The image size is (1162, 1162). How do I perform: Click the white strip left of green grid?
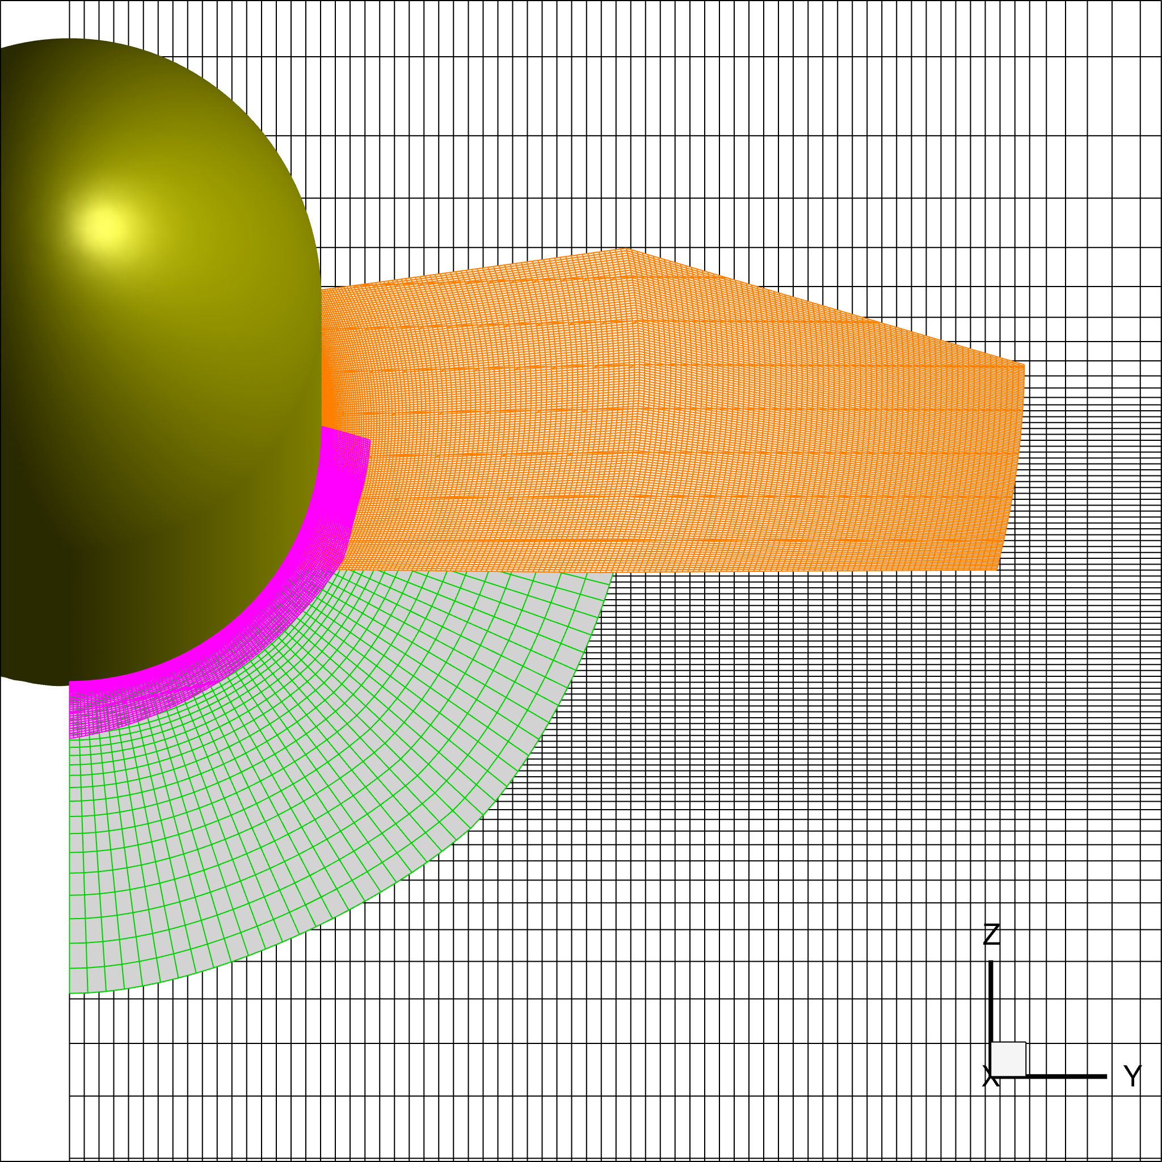34,842
